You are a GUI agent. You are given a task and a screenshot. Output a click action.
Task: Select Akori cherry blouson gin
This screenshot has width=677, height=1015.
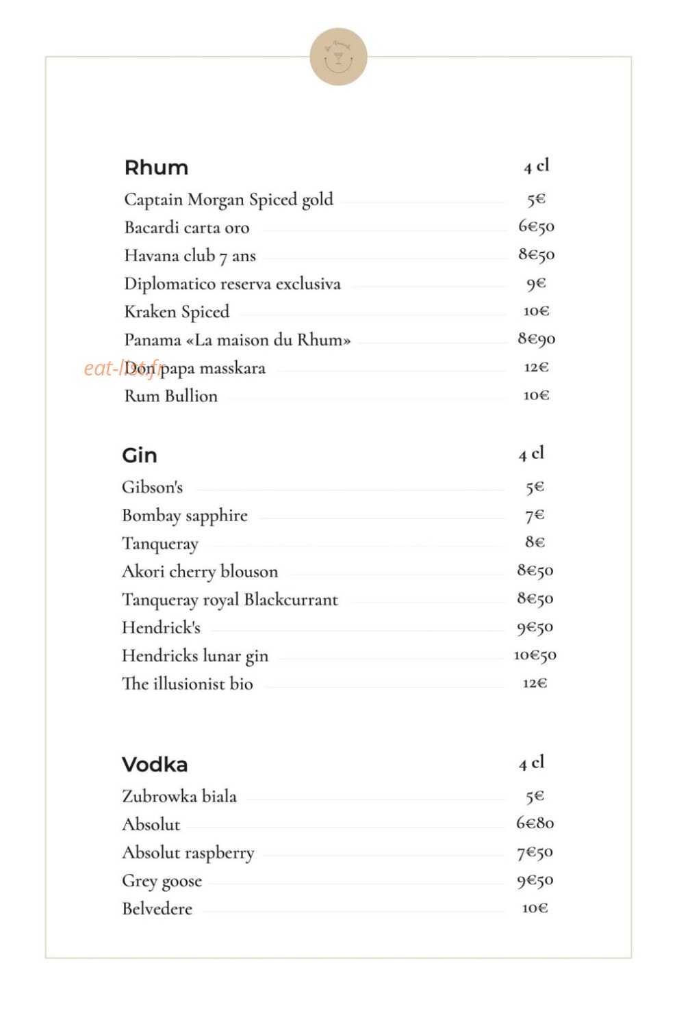[200, 571]
